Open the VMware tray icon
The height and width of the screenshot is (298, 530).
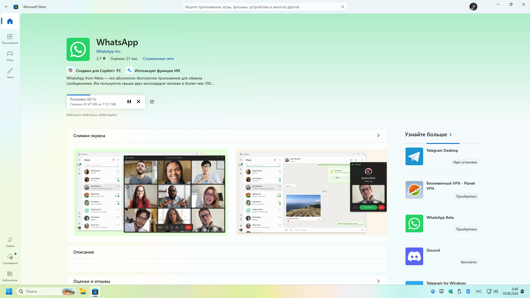click(441, 291)
